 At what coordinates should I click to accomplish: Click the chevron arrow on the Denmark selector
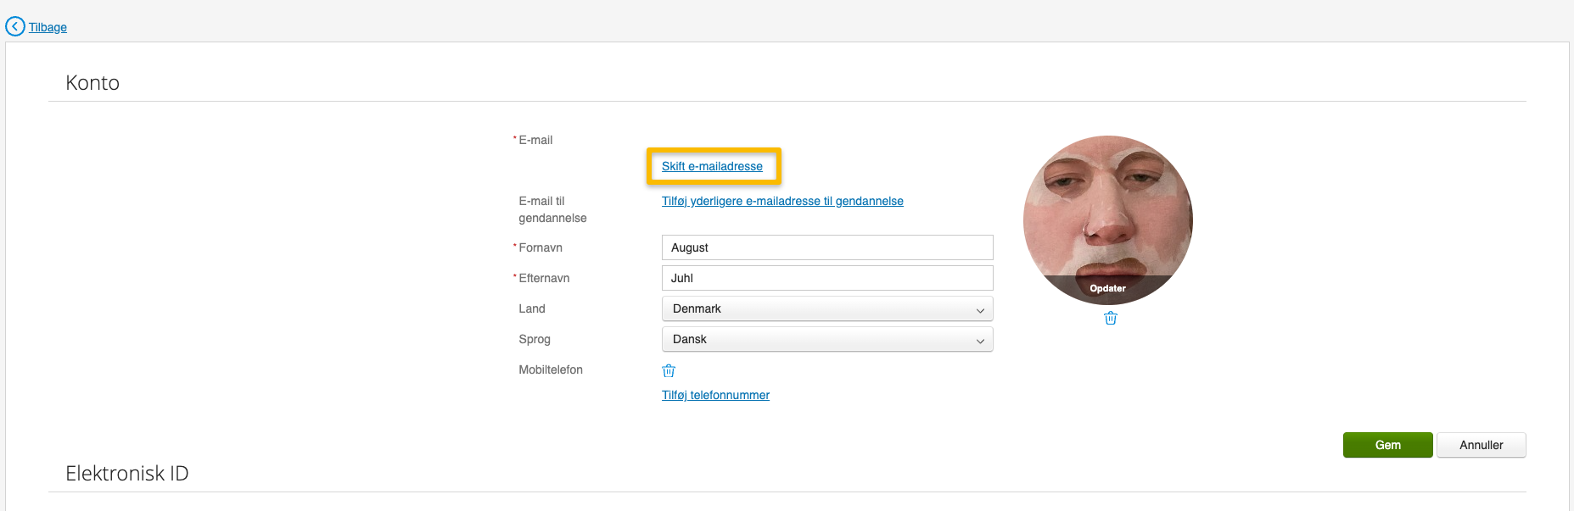980,309
